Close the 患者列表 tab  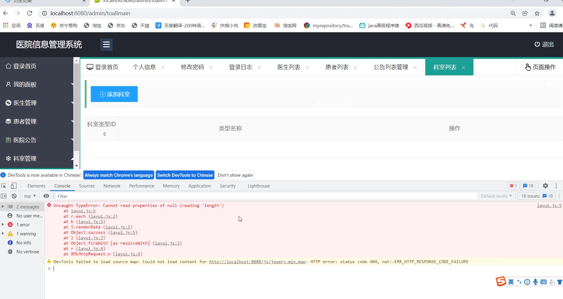(x=355, y=68)
